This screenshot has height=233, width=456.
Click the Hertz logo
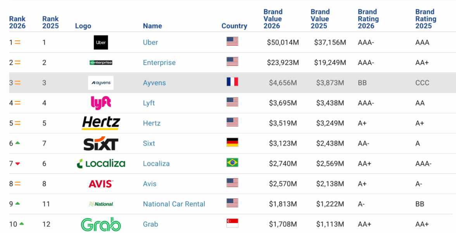click(101, 123)
